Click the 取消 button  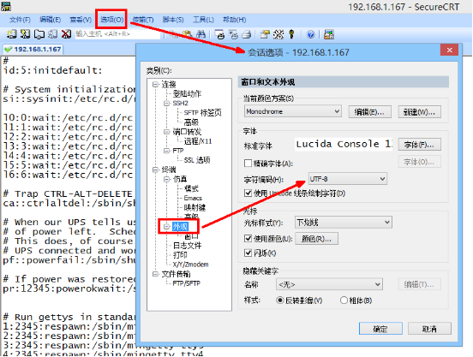429,329
